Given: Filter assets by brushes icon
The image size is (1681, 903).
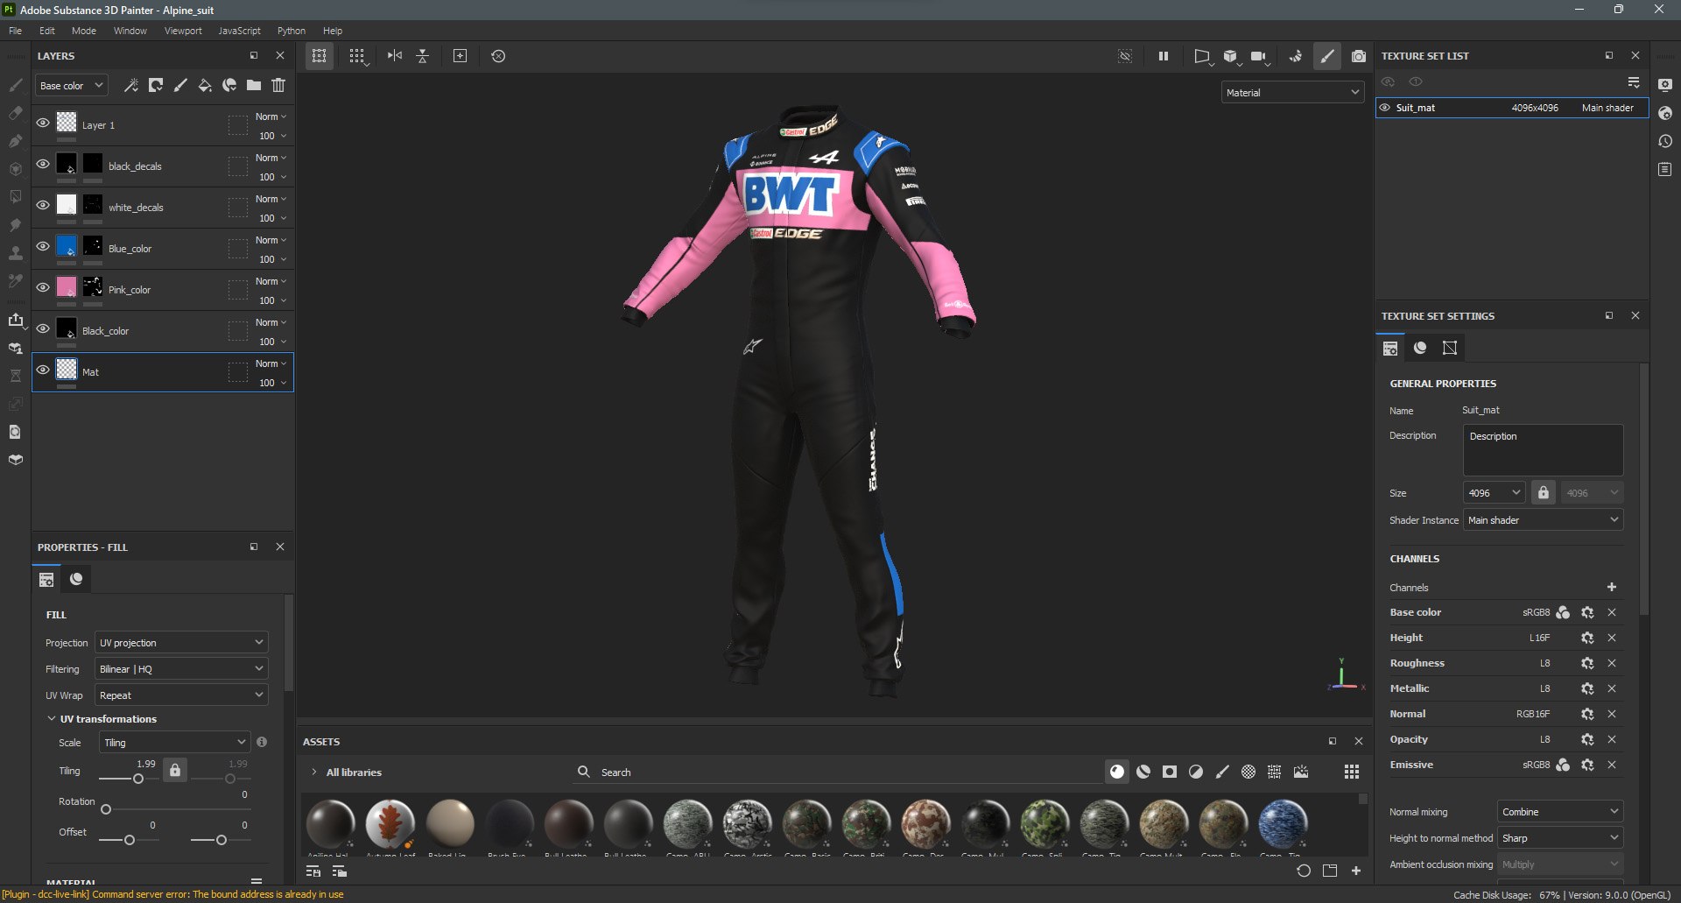Looking at the screenshot, I should click(1222, 772).
